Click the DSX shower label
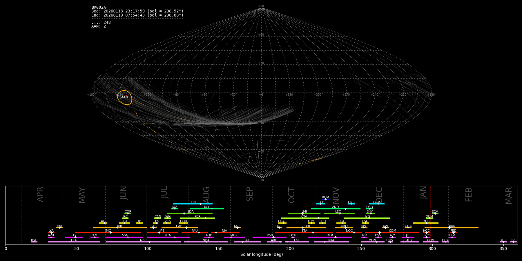Screen dimensions: 522x261 pos(270,235)
